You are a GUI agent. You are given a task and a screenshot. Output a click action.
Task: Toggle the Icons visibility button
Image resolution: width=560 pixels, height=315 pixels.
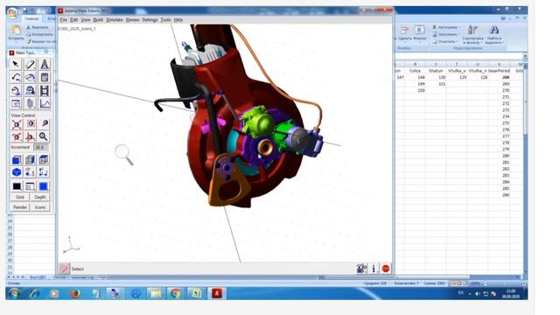(40, 207)
